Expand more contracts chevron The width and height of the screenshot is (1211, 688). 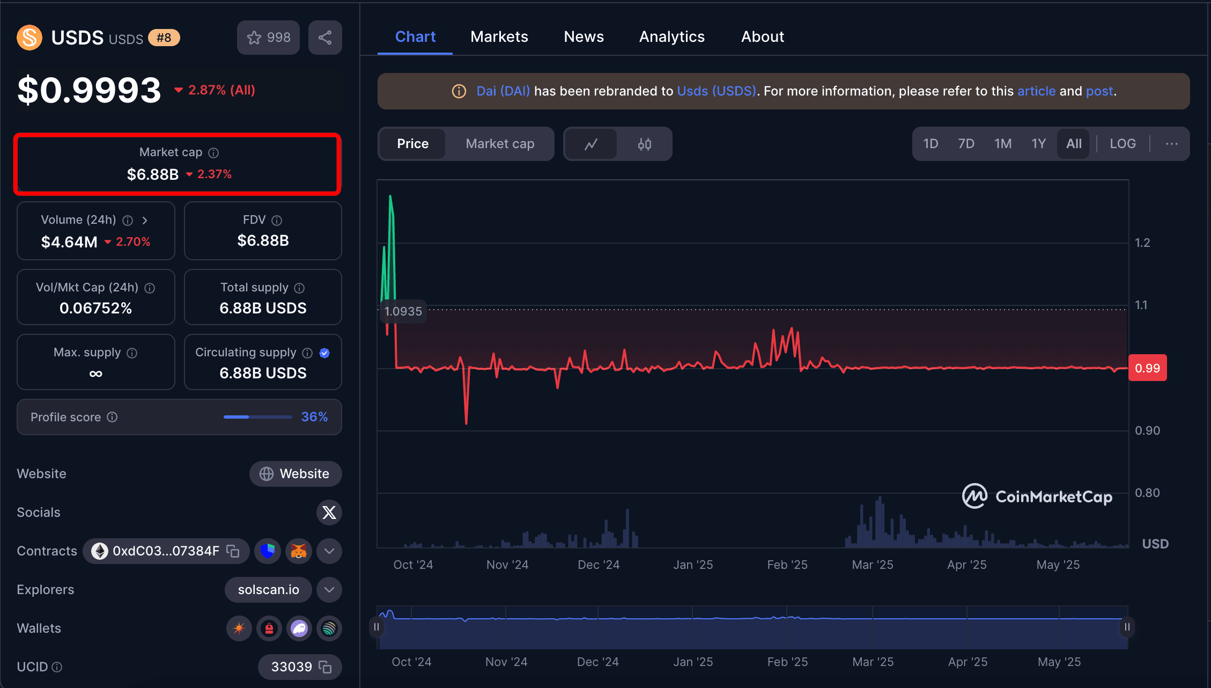coord(329,551)
